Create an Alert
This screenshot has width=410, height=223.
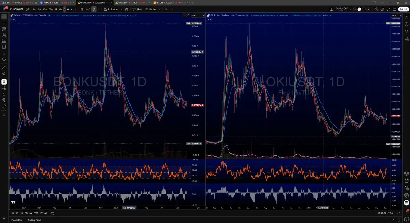(x=137, y=9)
